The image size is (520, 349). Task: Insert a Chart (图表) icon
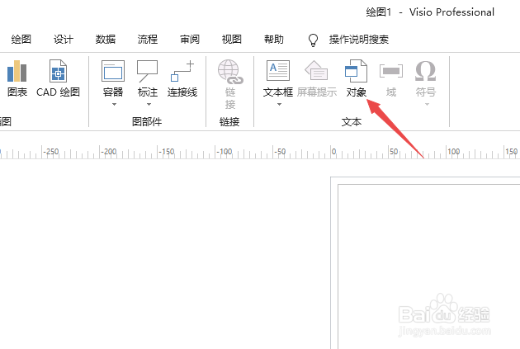tap(17, 71)
